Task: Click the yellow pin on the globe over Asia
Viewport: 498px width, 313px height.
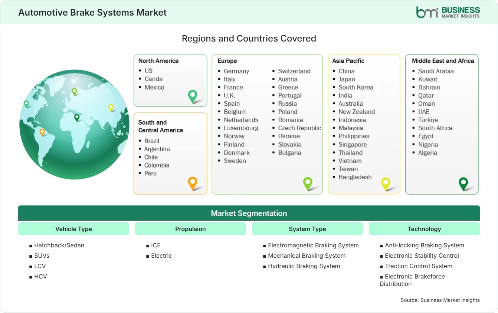Action: click(x=111, y=108)
